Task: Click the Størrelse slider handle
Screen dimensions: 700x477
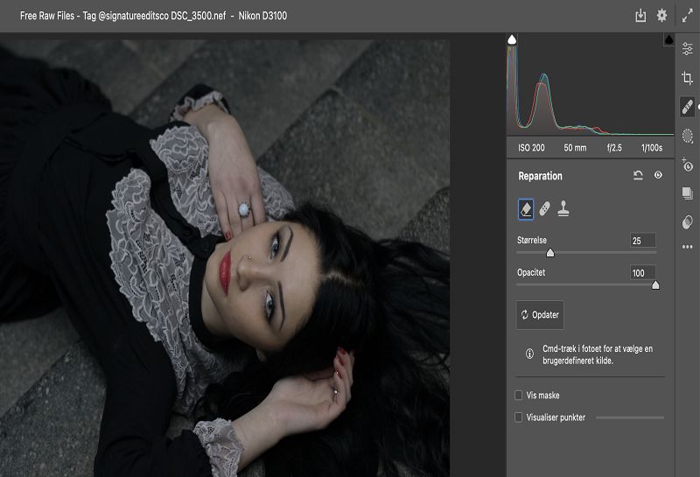Action: (550, 253)
